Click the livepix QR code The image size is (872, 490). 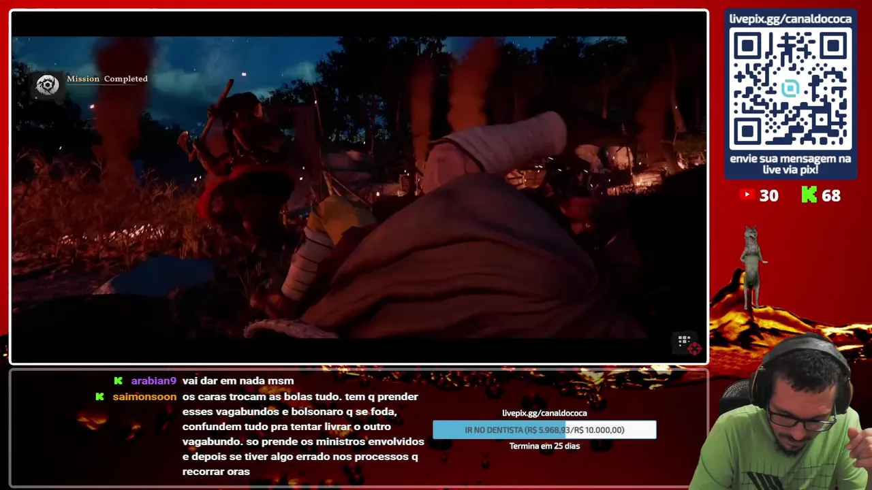point(790,89)
